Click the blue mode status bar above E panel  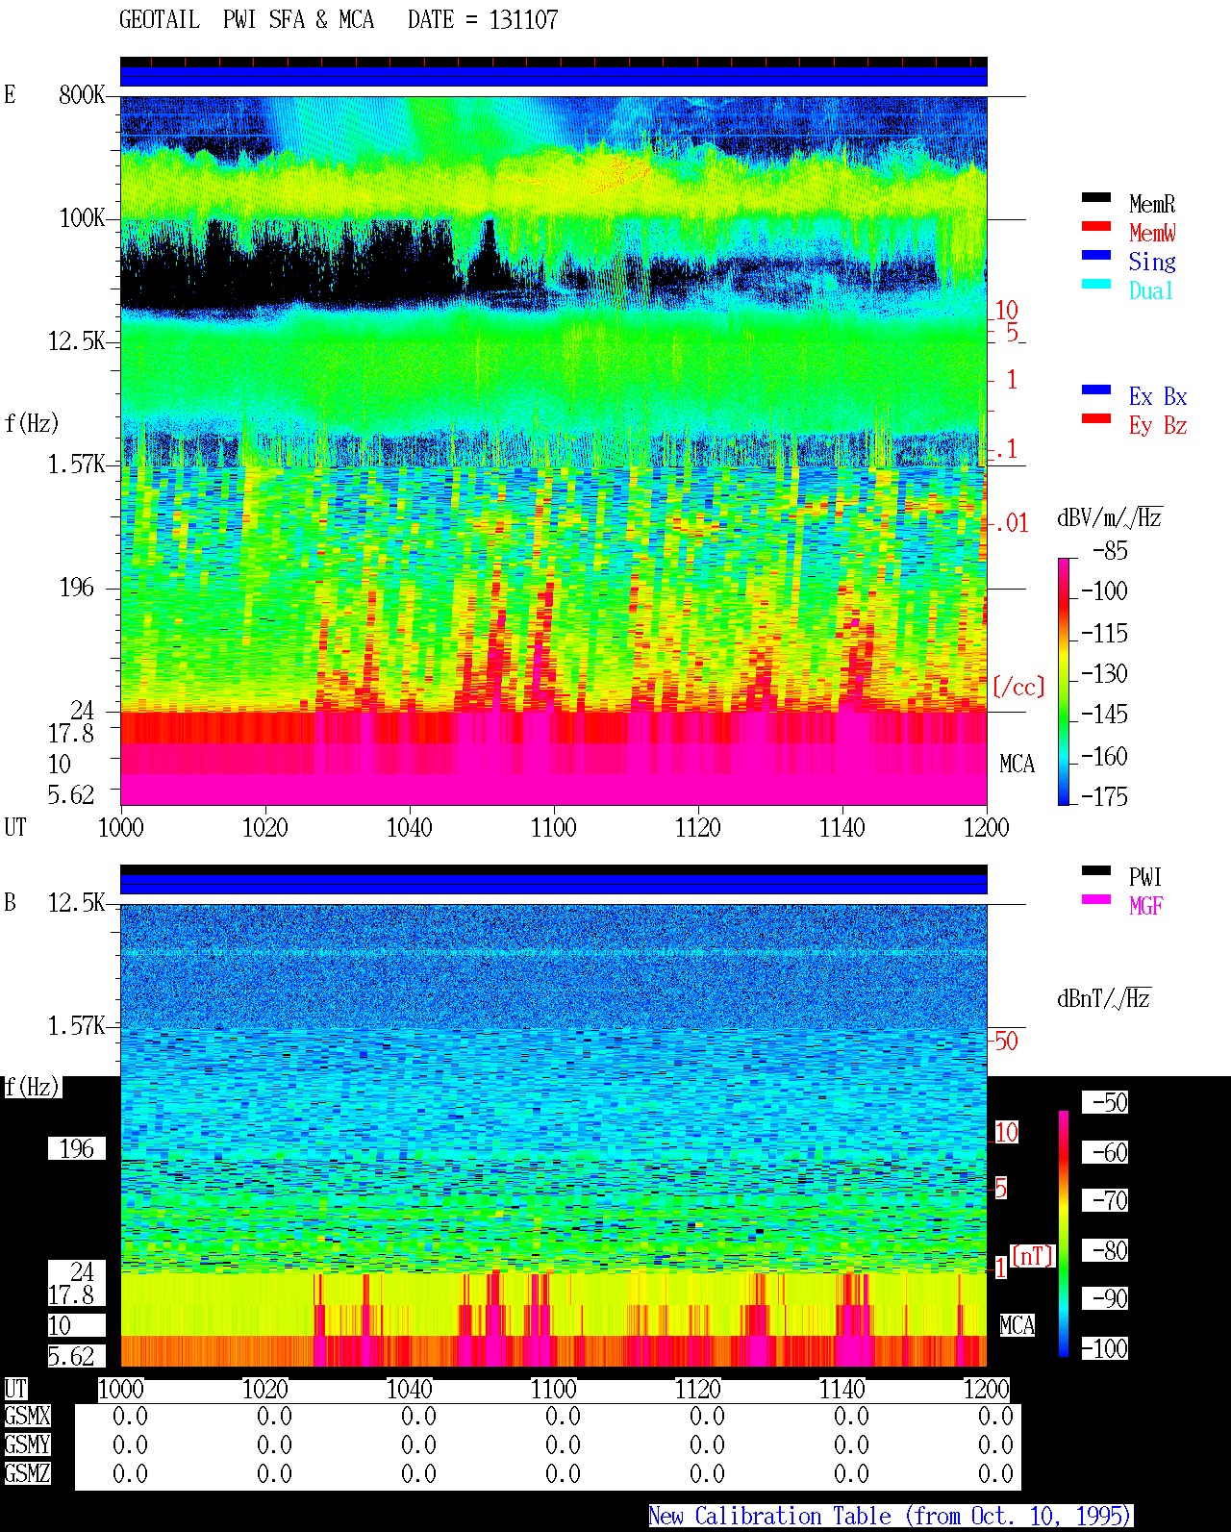[x=553, y=76]
